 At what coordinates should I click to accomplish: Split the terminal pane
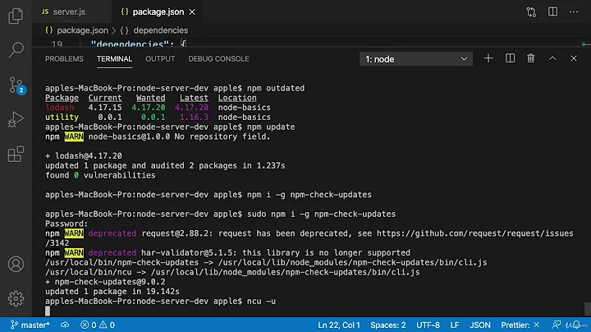click(510, 58)
